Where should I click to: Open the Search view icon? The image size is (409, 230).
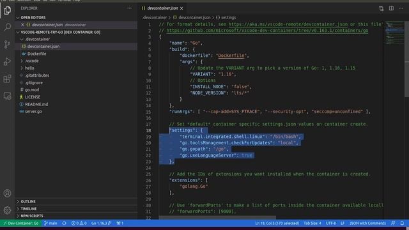[7, 27]
